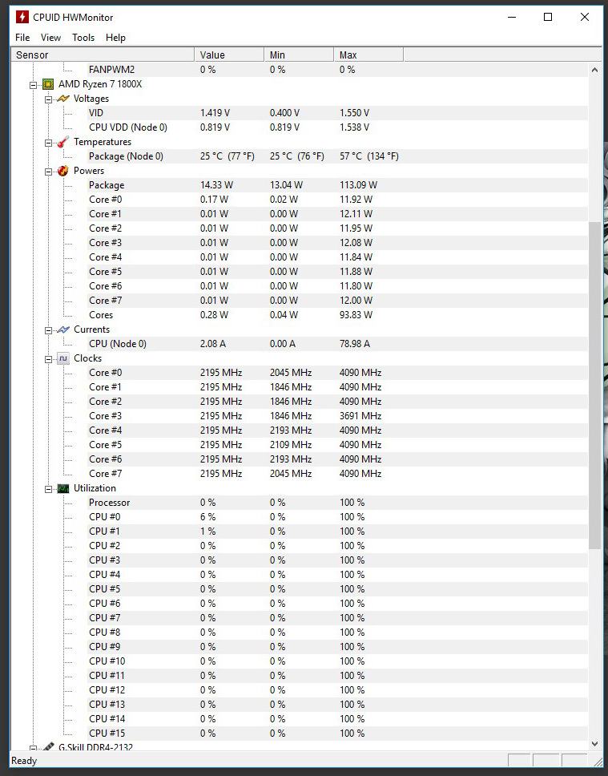Click the Max column header
This screenshot has height=776, width=608.
[368, 55]
